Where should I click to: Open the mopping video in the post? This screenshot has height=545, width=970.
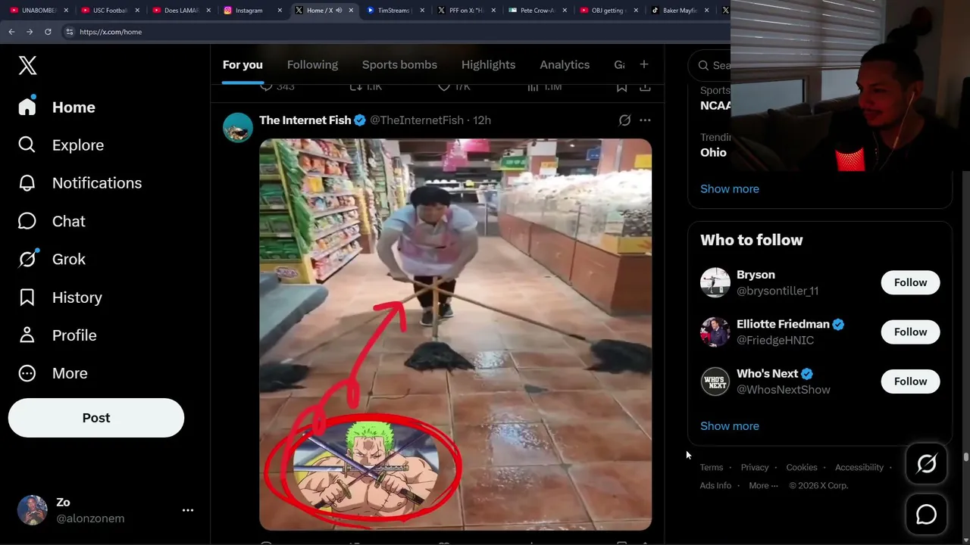pyautogui.click(x=455, y=334)
